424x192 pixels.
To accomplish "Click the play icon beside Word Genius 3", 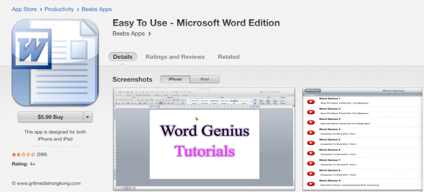I will tap(311, 122).
